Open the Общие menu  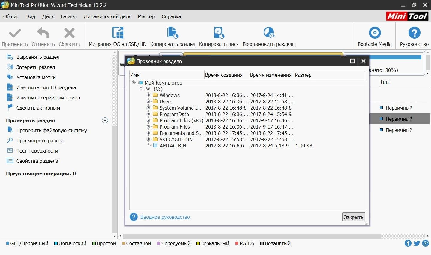click(11, 16)
